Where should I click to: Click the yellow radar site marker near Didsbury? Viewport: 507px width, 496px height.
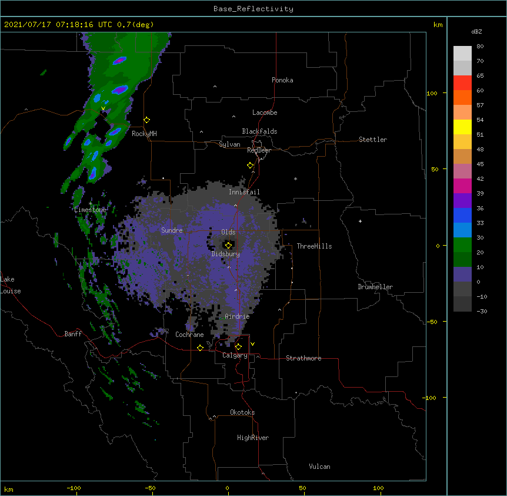(x=228, y=245)
